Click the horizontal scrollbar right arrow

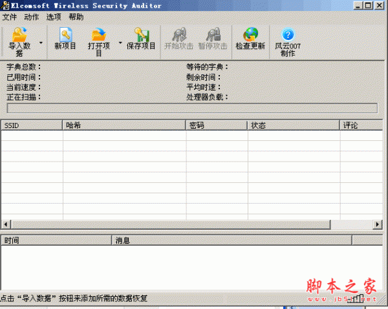(378, 224)
